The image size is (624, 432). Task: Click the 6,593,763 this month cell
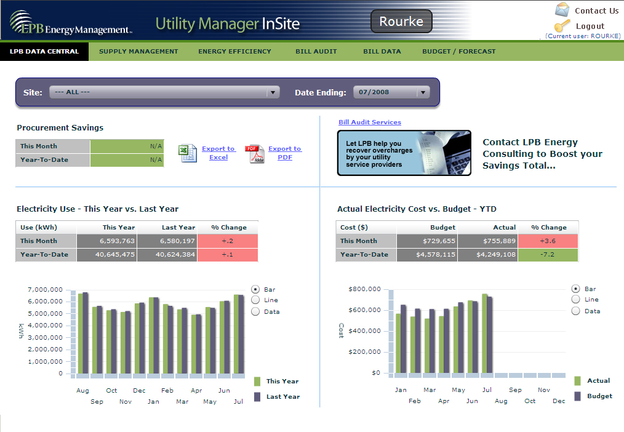pyautogui.click(x=106, y=241)
